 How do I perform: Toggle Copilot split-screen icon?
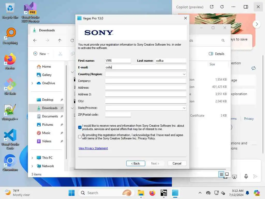pos(246,7)
